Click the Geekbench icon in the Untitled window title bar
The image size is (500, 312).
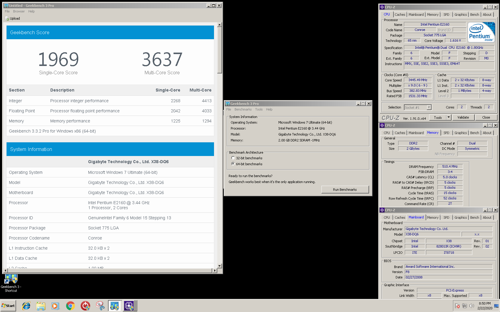point(6,5)
